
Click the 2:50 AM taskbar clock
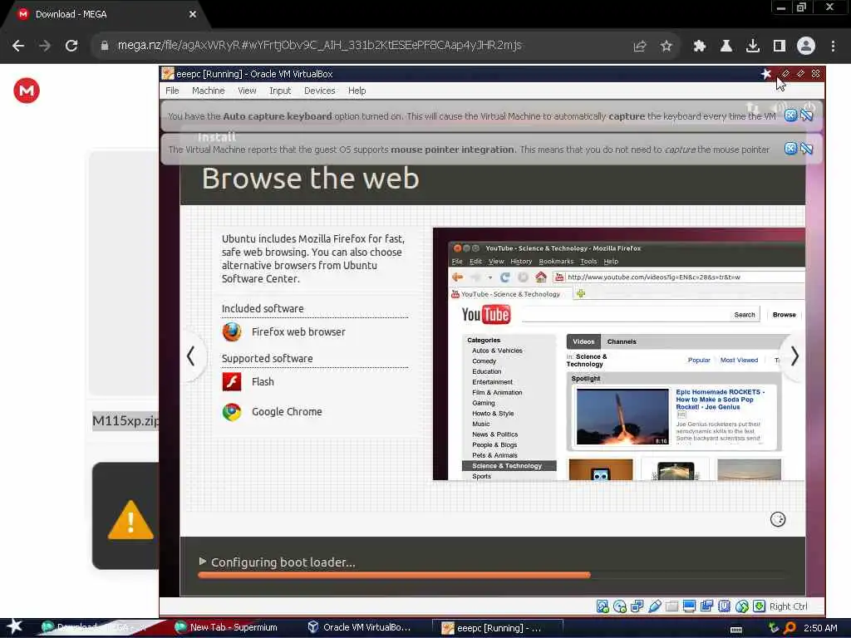tap(820, 628)
